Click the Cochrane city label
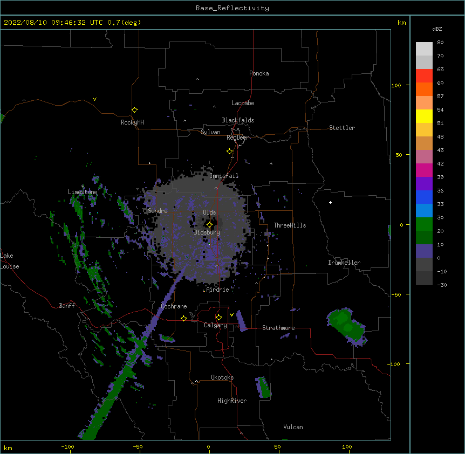 174,306
